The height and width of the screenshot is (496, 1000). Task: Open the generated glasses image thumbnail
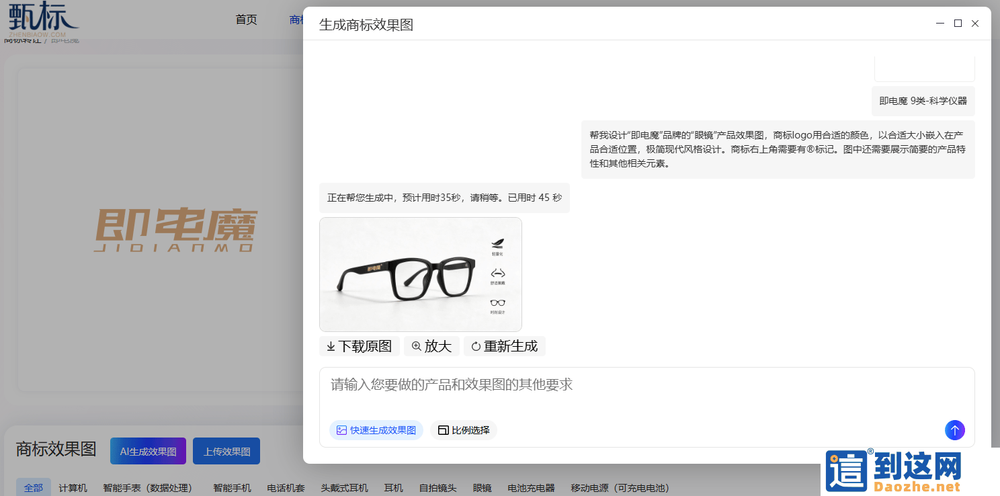tap(421, 274)
